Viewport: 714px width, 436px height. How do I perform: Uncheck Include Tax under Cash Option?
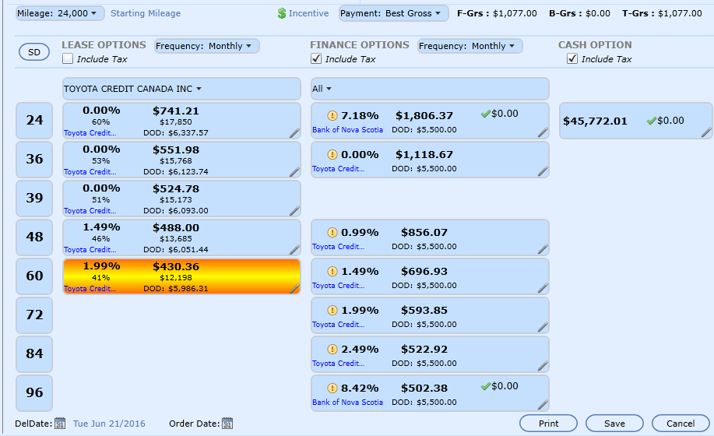[572, 59]
